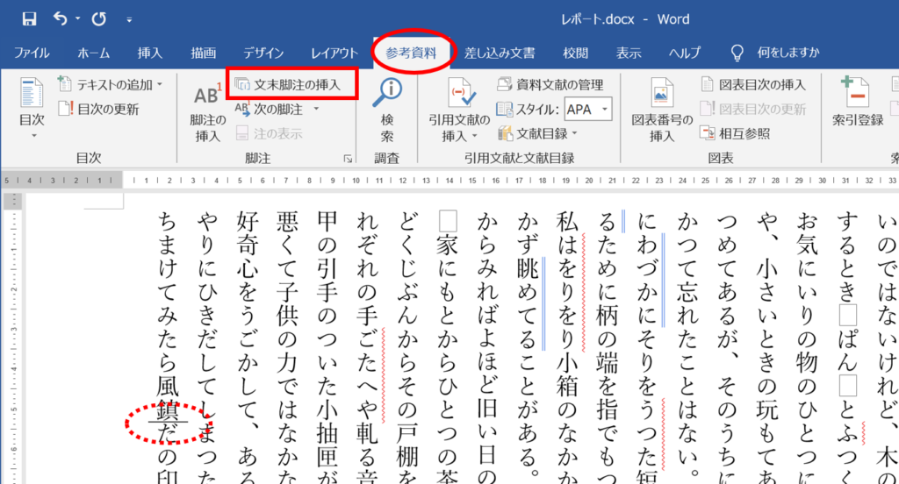Switch to the 校閲 tab
This screenshot has height=484, width=899.
pos(575,53)
